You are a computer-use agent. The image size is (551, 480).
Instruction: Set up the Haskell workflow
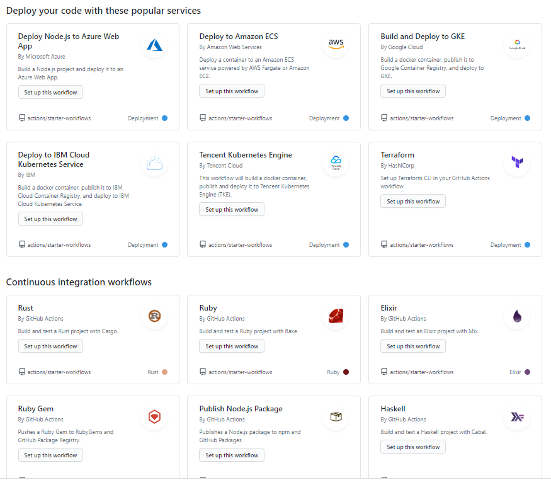413,447
